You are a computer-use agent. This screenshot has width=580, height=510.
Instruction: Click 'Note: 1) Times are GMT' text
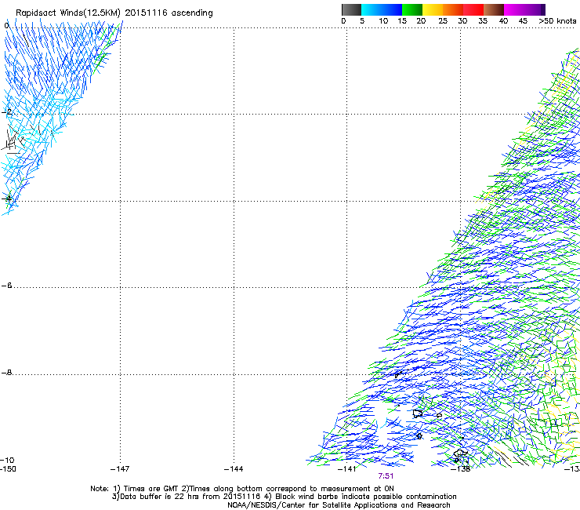click(135, 489)
